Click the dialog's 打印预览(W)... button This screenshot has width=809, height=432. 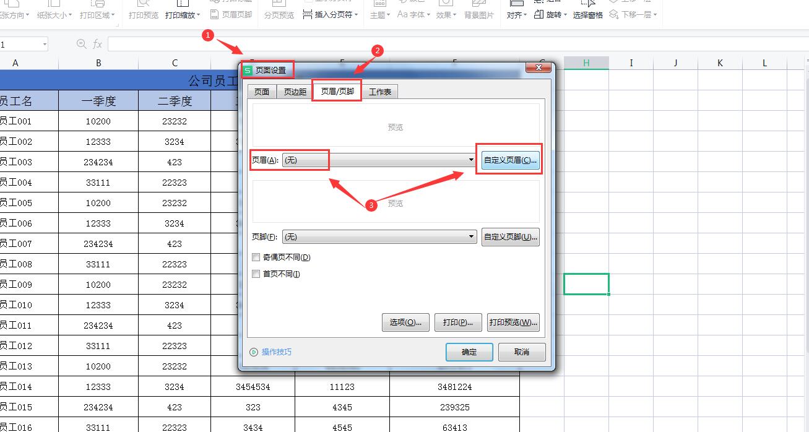(513, 322)
